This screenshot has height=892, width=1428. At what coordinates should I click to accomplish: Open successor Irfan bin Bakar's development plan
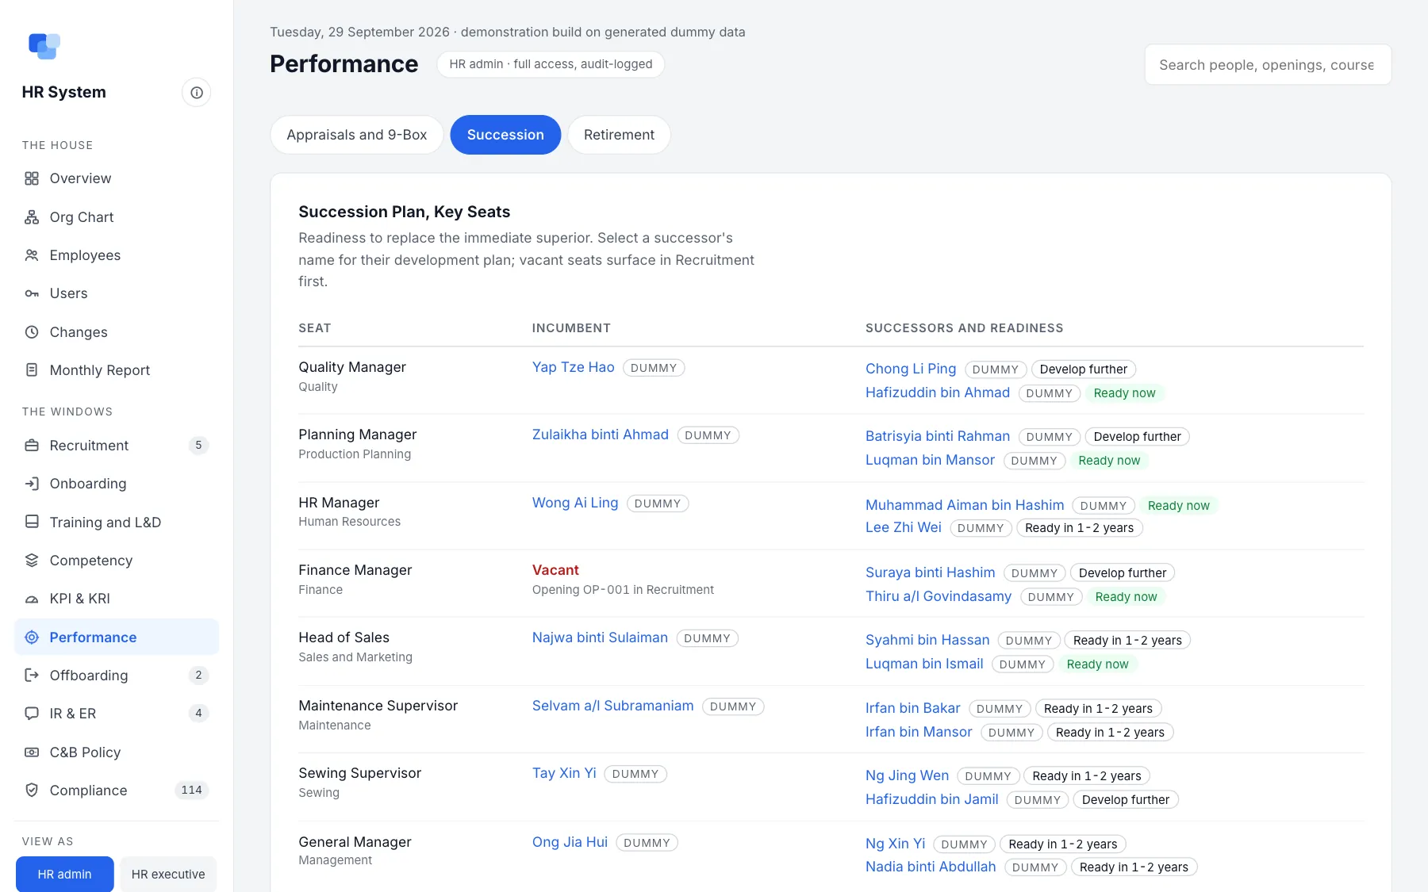tap(913, 708)
